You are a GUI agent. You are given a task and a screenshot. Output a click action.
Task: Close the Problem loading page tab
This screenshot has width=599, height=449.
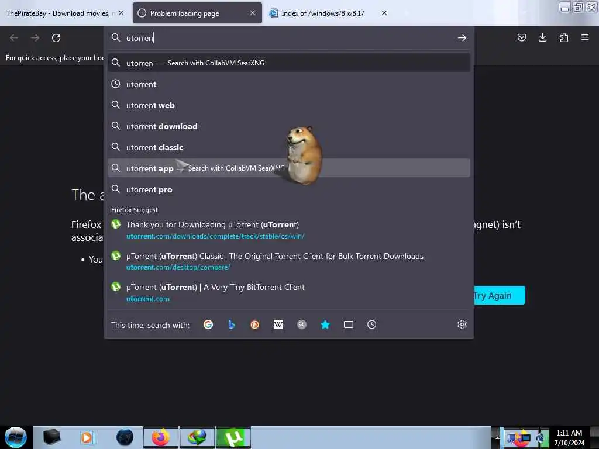(253, 13)
